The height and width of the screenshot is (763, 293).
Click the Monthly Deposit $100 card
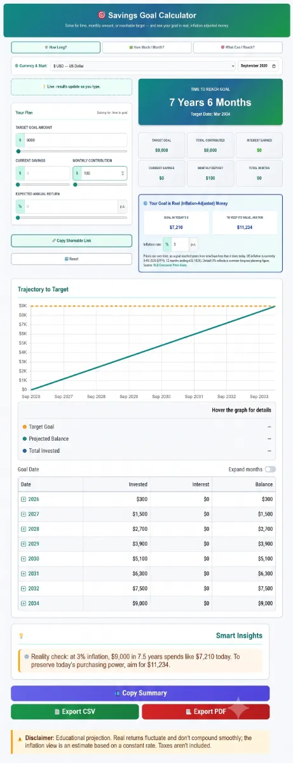click(210, 173)
